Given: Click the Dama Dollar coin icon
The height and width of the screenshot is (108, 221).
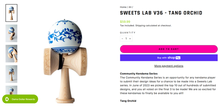Looking at the screenshot, I should 7,99.
